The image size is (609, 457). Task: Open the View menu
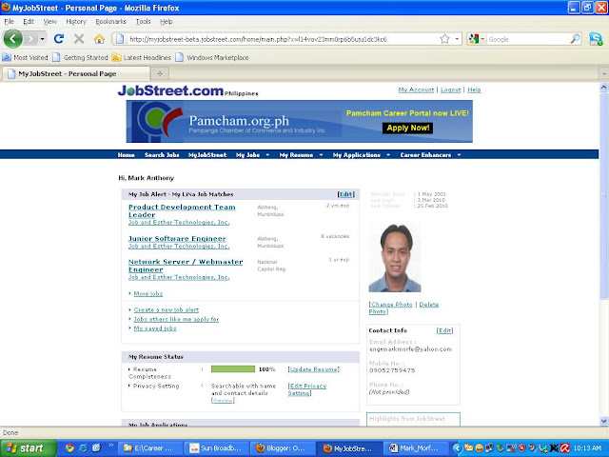click(50, 21)
